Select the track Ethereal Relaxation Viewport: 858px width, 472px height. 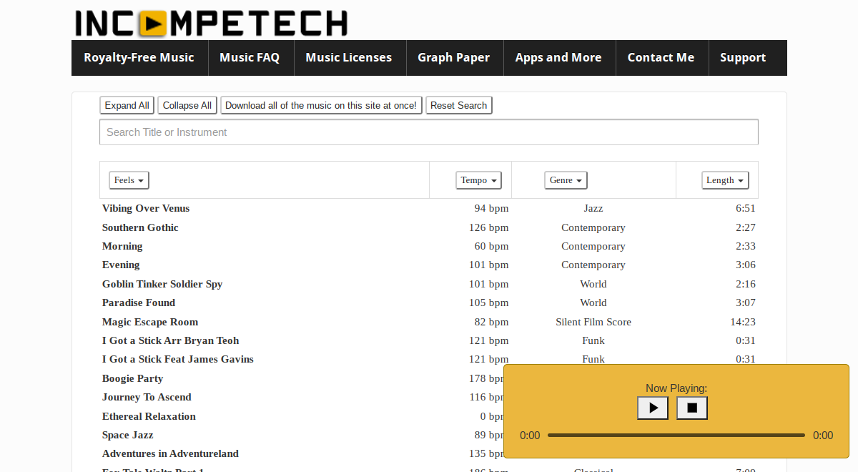point(149,416)
